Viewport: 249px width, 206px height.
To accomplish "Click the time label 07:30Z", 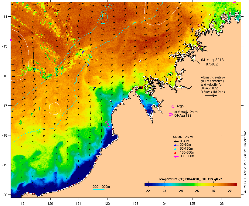I will coord(212,64).
